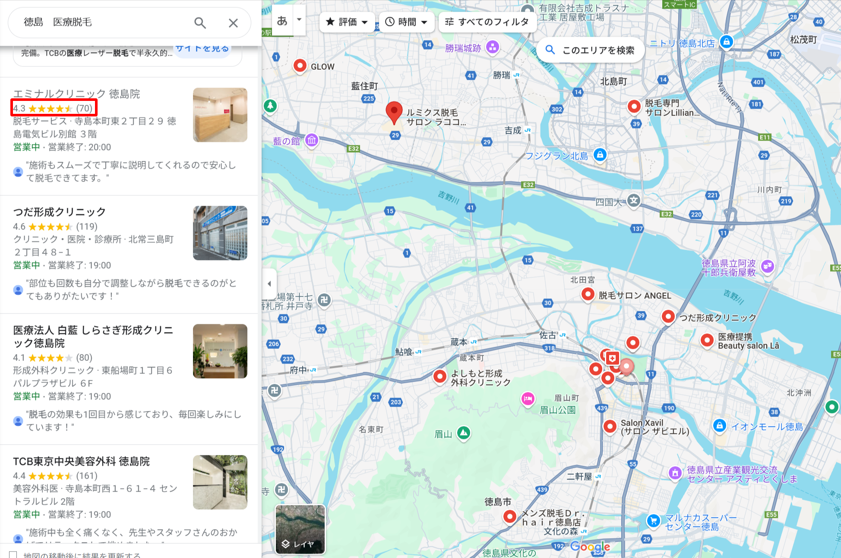The width and height of the screenshot is (841, 558).
Task: Click ニトリ徳島北店 shopping icon
Action: (x=727, y=42)
